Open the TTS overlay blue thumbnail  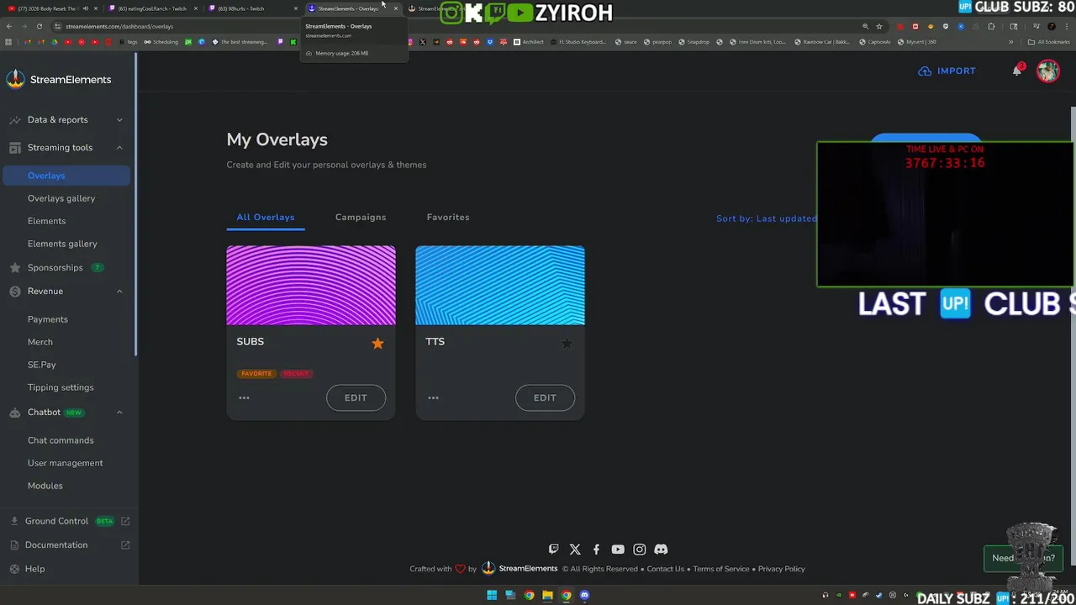click(x=500, y=285)
